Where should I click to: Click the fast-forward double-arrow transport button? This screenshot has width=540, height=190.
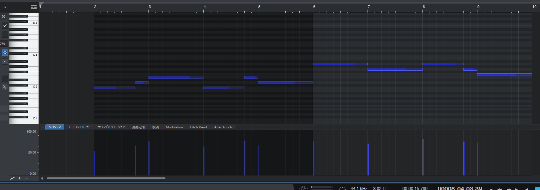(509, 189)
